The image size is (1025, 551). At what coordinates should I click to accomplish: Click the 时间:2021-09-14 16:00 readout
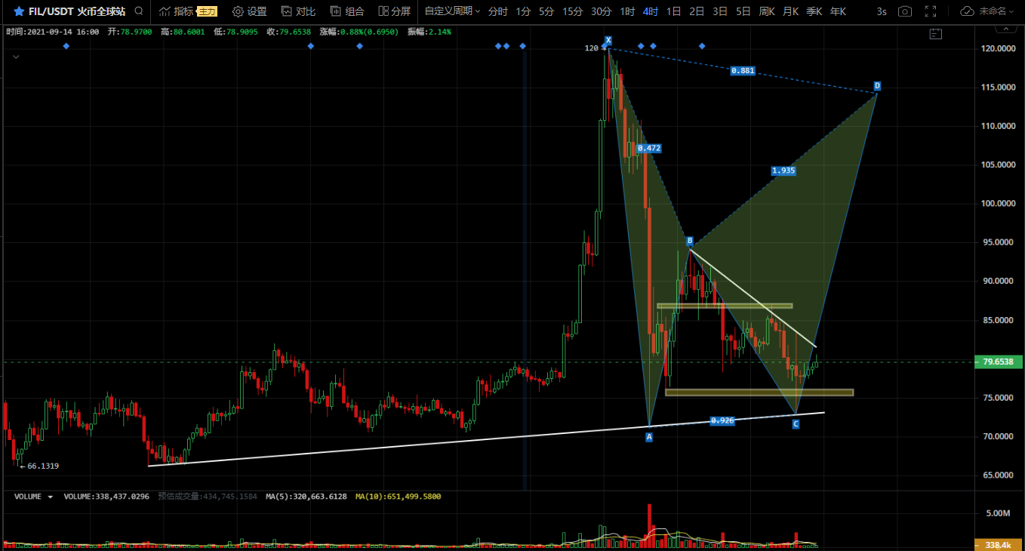coord(52,32)
